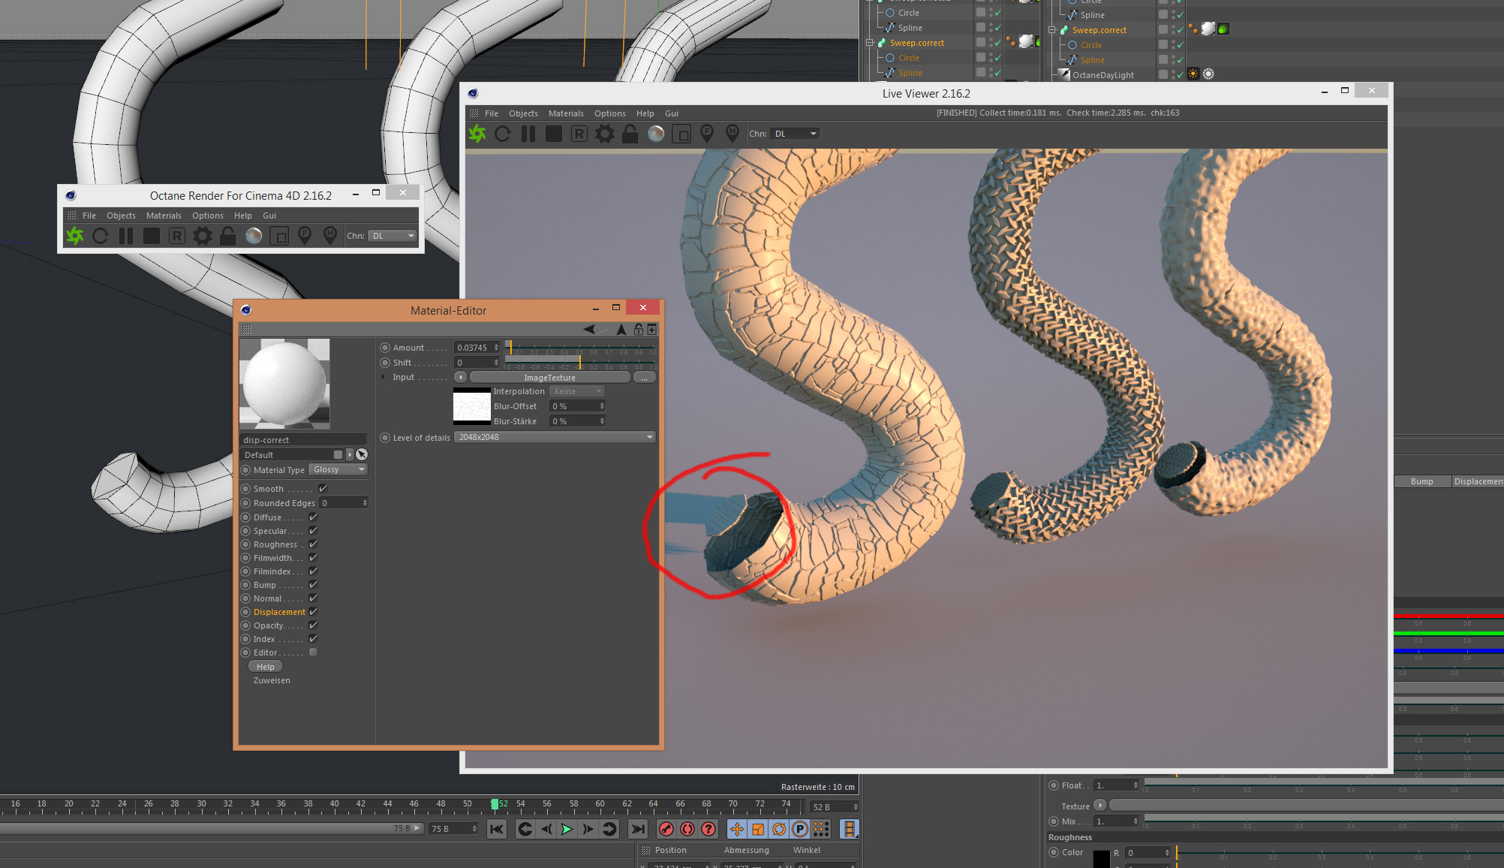
Task: Open the Level of details 2048x2048 dropdown
Action: (x=555, y=438)
